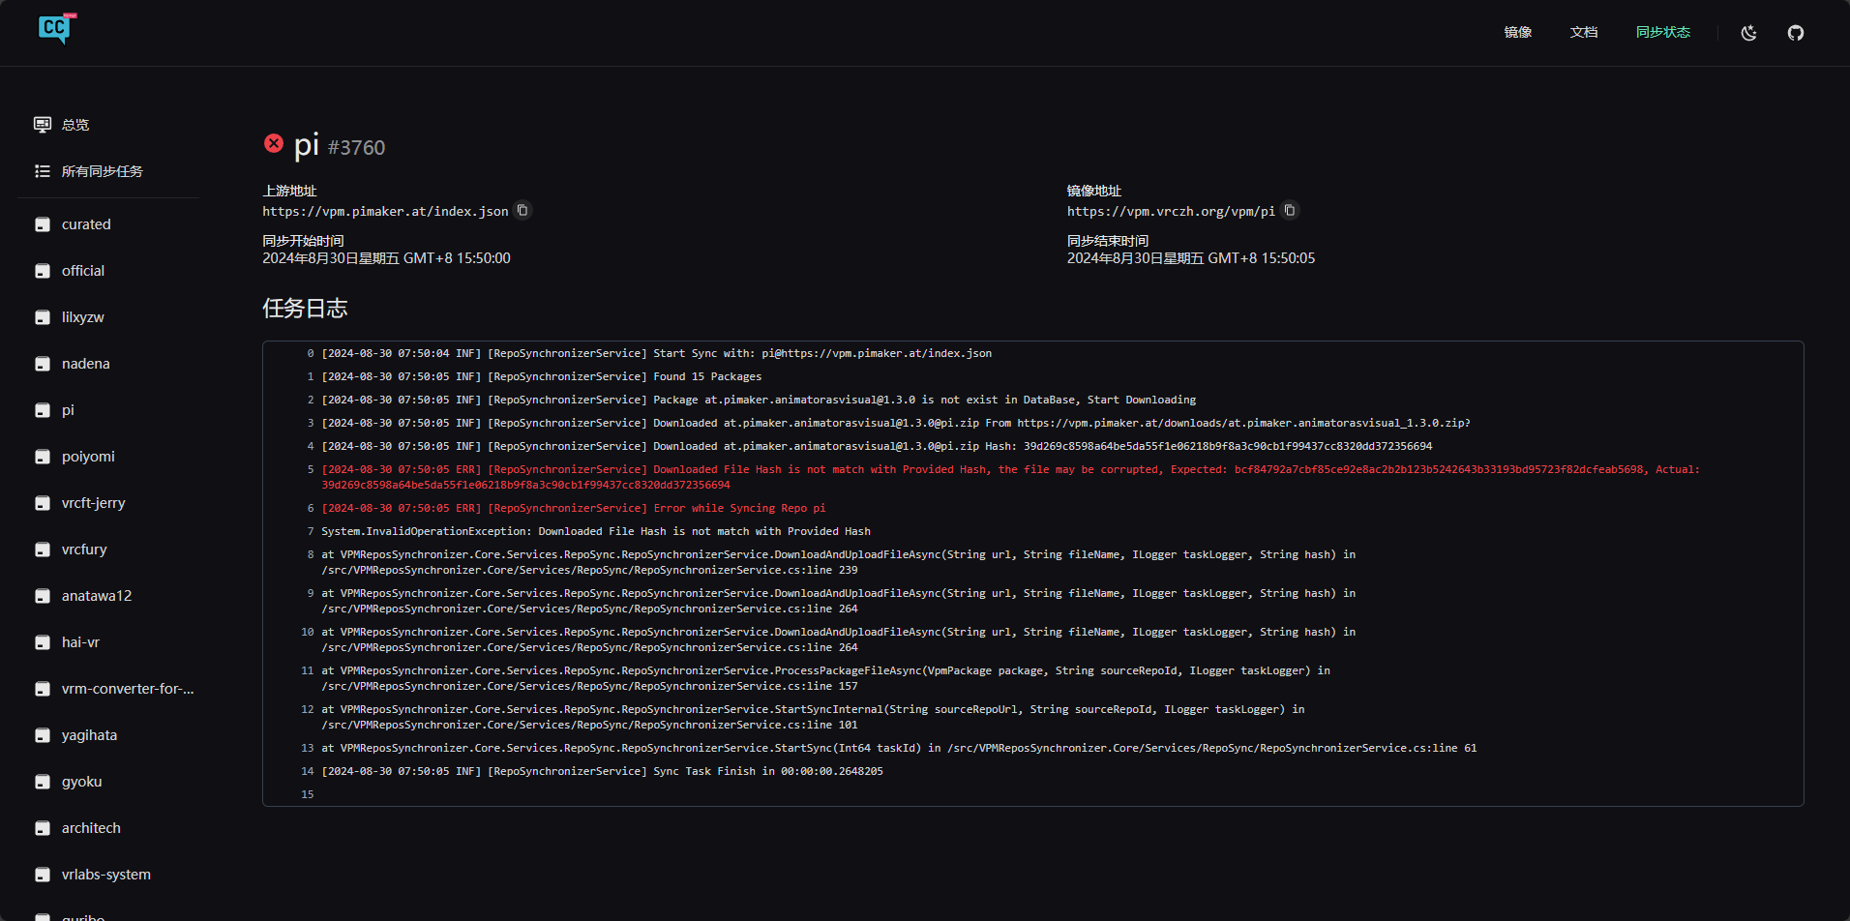Image resolution: width=1850 pixels, height=921 pixels.
Task: Open the 镜像 nav menu item
Action: 1517,33
